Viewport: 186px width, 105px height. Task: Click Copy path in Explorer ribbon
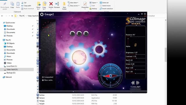(x=26, y=6)
